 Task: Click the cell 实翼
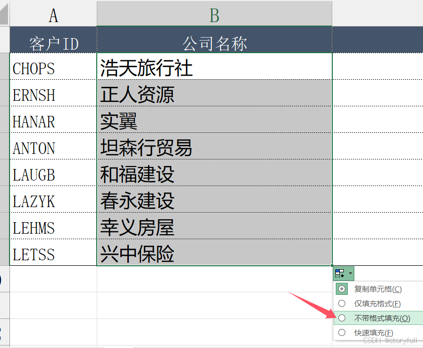pyautogui.click(x=215, y=119)
